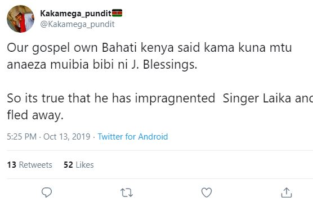Click the 'Singer Laika' text in the tweet
Screen dimensions: 313x206
[x=257, y=98]
